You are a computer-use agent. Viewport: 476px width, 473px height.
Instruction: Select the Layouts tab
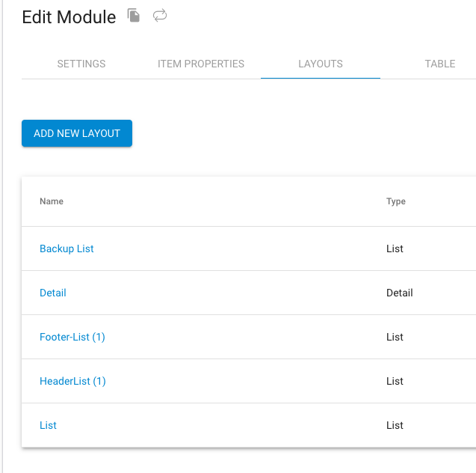pos(321,64)
